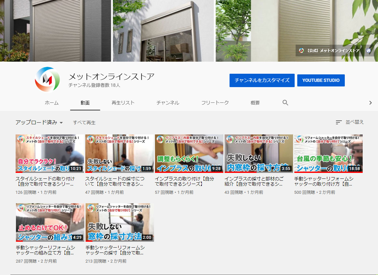Expand the アップロード済み dropdown

pyautogui.click(x=39, y=123)
